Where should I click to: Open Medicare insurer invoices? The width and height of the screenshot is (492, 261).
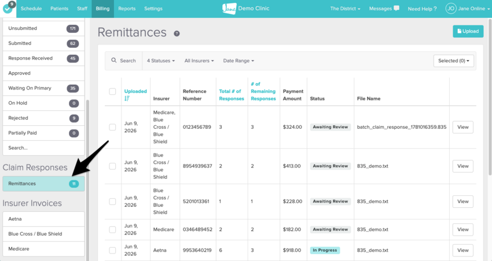[x=43, y=249]
